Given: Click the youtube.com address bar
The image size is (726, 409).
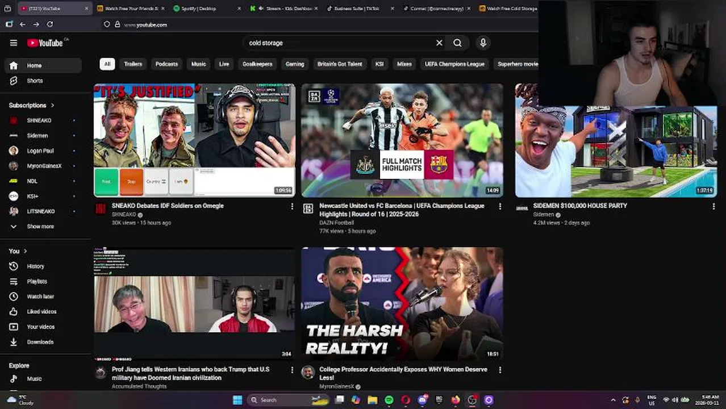Looking at the screenshot, I should 318,24.
